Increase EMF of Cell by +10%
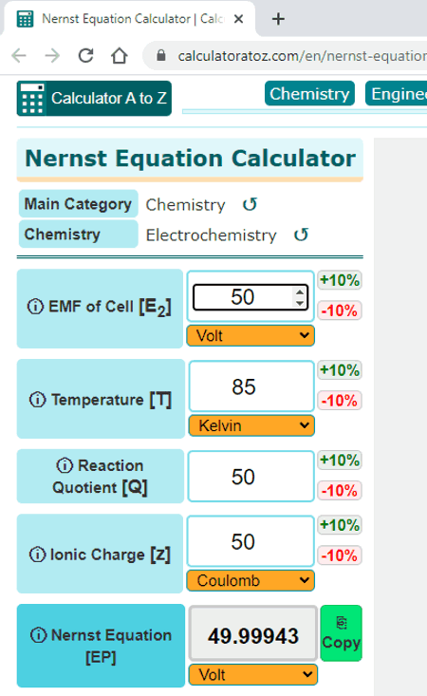Image resolution: width=427 pixels, height=696 pixels. click(x=340, y=280)
